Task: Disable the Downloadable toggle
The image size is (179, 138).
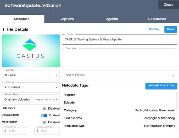Action: coord(44,116)
